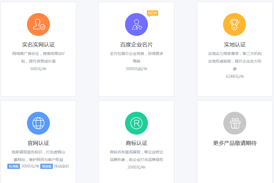The height and width of the screenshot is (183, 274).
Task: Click the purple 百度企业名片 icon
Action: (x=136, y=24)
